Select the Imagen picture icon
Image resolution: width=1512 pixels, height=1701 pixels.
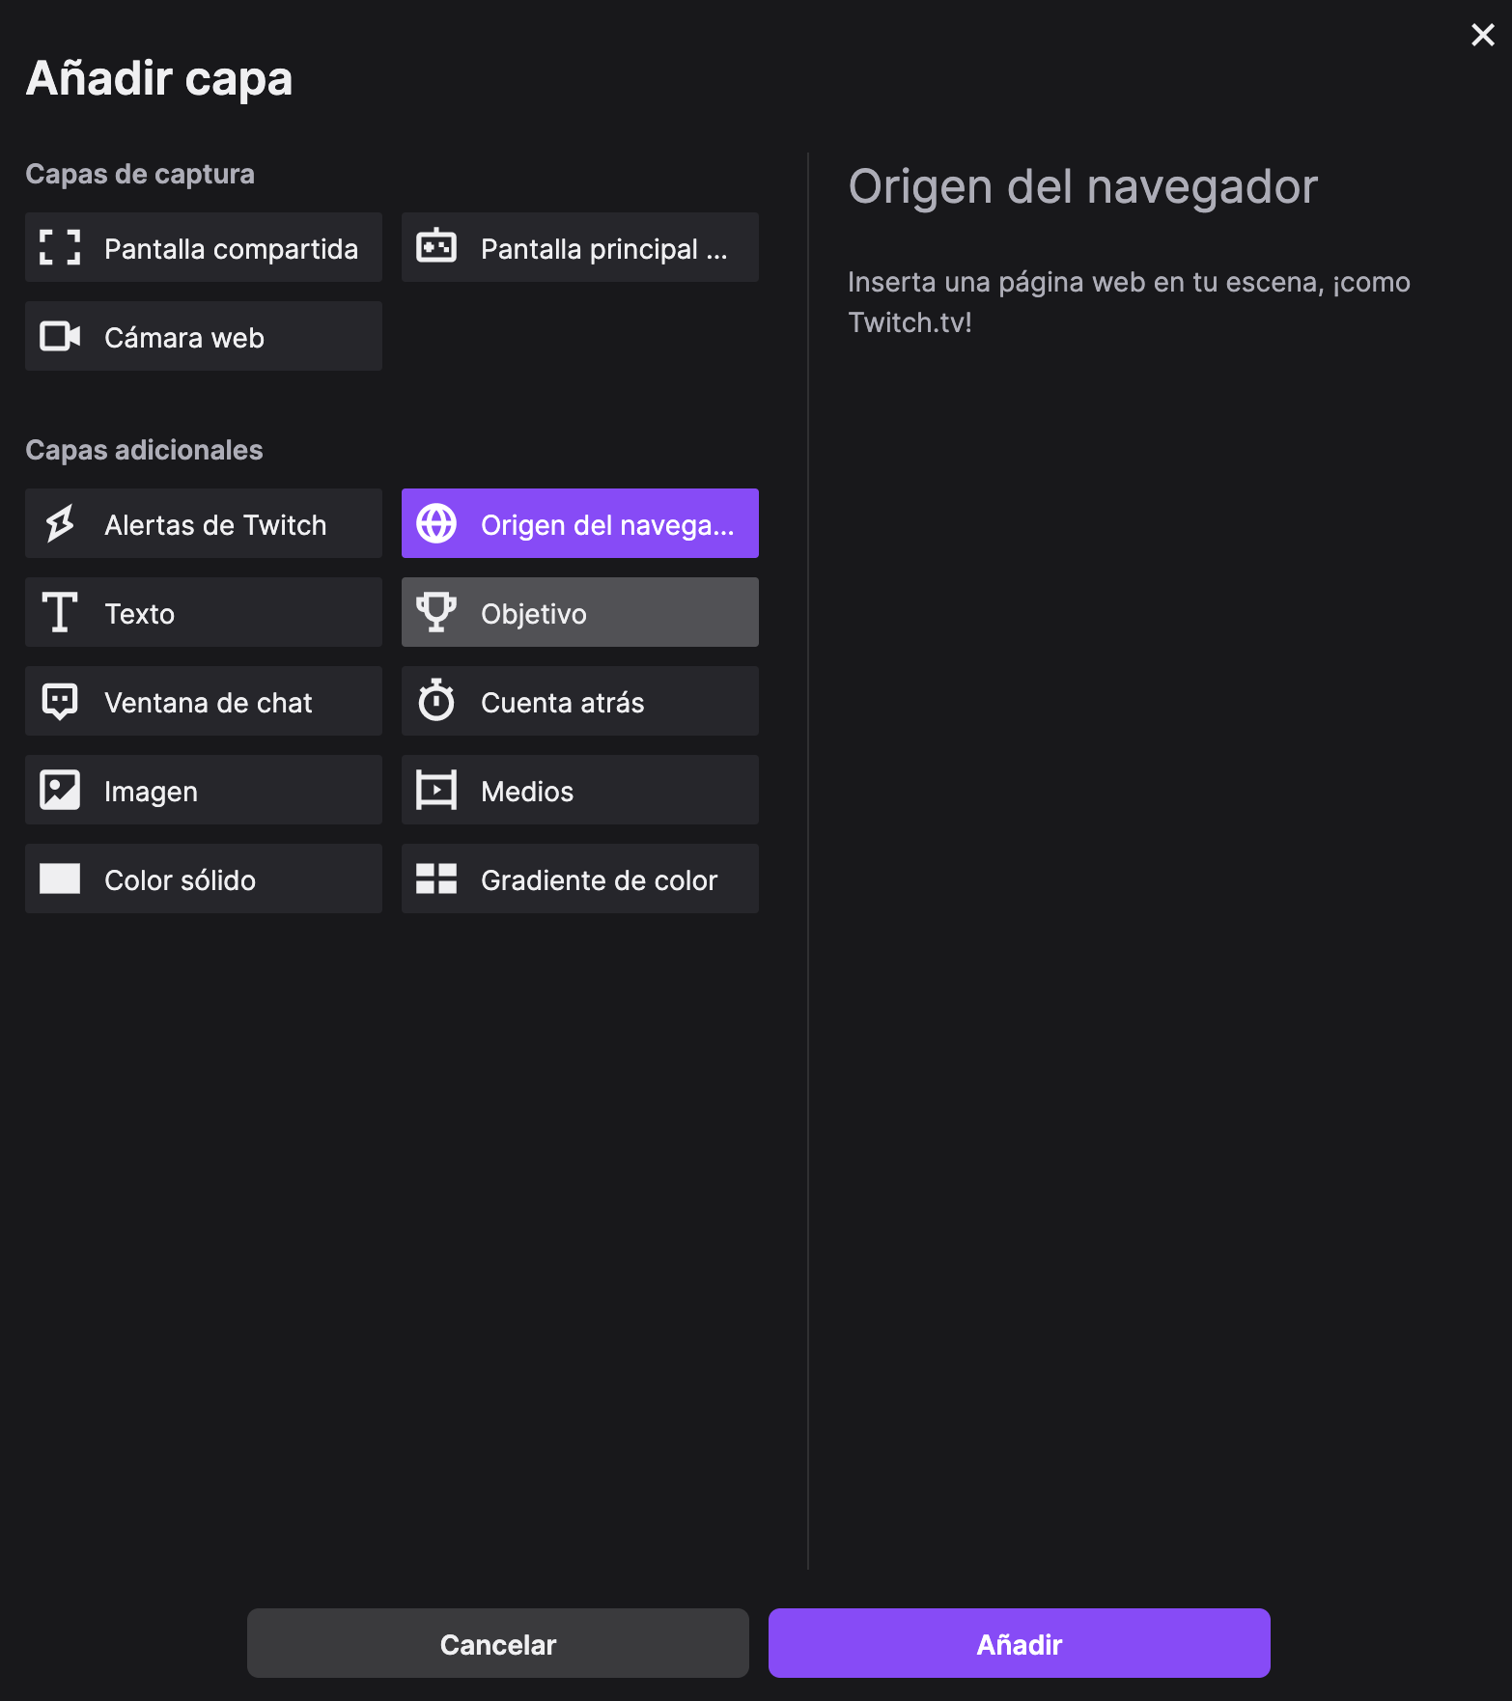(60, 790)
